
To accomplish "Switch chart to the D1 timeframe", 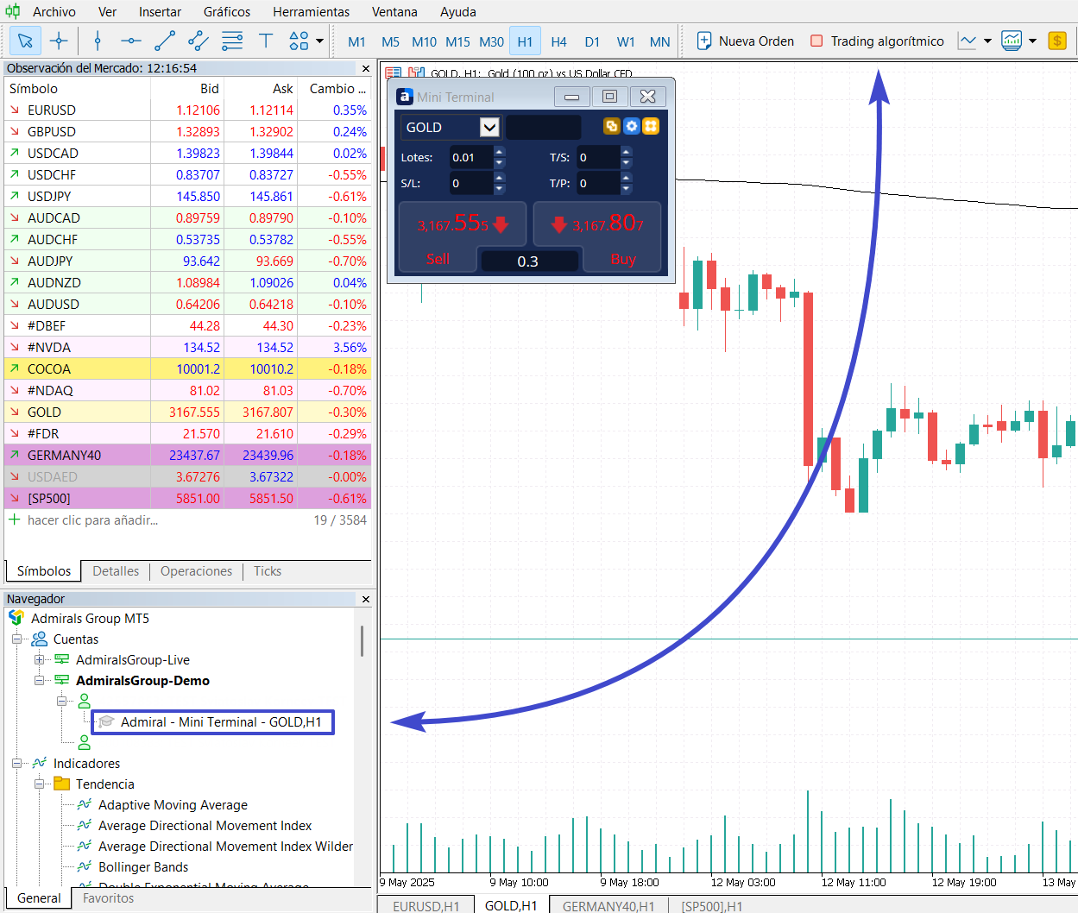I will [592, 41].
